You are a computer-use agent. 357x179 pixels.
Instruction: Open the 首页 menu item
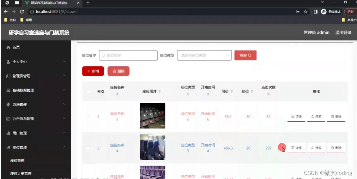(36, 48)
